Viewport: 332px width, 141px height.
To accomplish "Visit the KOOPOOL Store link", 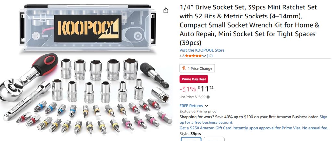I will pyautogui.click(x=202, y=50).
